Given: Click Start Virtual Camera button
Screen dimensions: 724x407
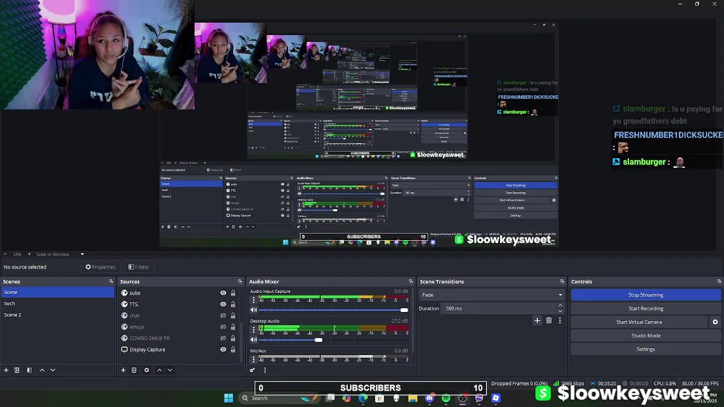Looking at the screenshot, I should pos(639,322).
